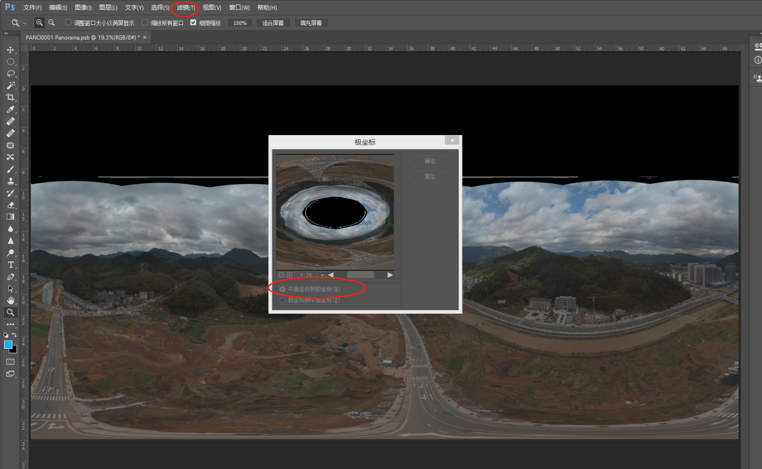Select the Sharpen tool
Viewport: 762px width, 469px height.
[10, 241]
